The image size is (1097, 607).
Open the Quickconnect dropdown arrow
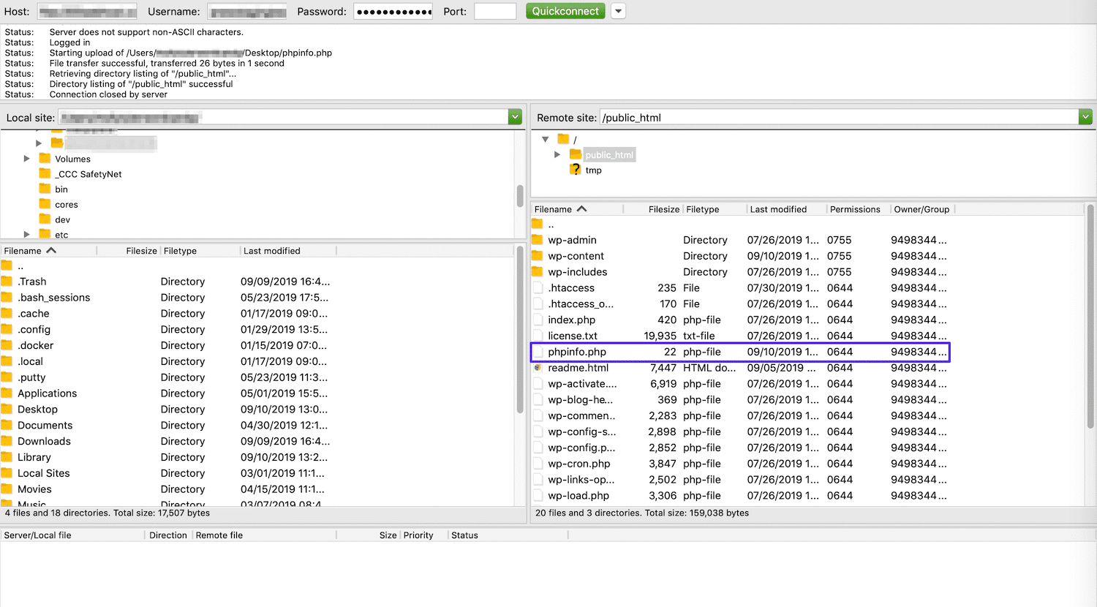pyautogui.click(x=618, y=11)
